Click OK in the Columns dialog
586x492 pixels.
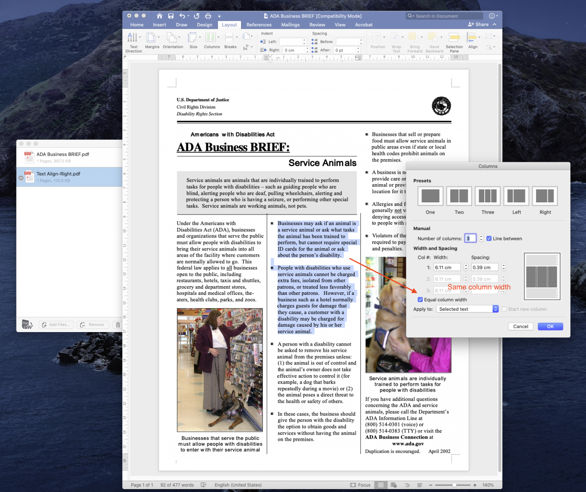[550, 326]
